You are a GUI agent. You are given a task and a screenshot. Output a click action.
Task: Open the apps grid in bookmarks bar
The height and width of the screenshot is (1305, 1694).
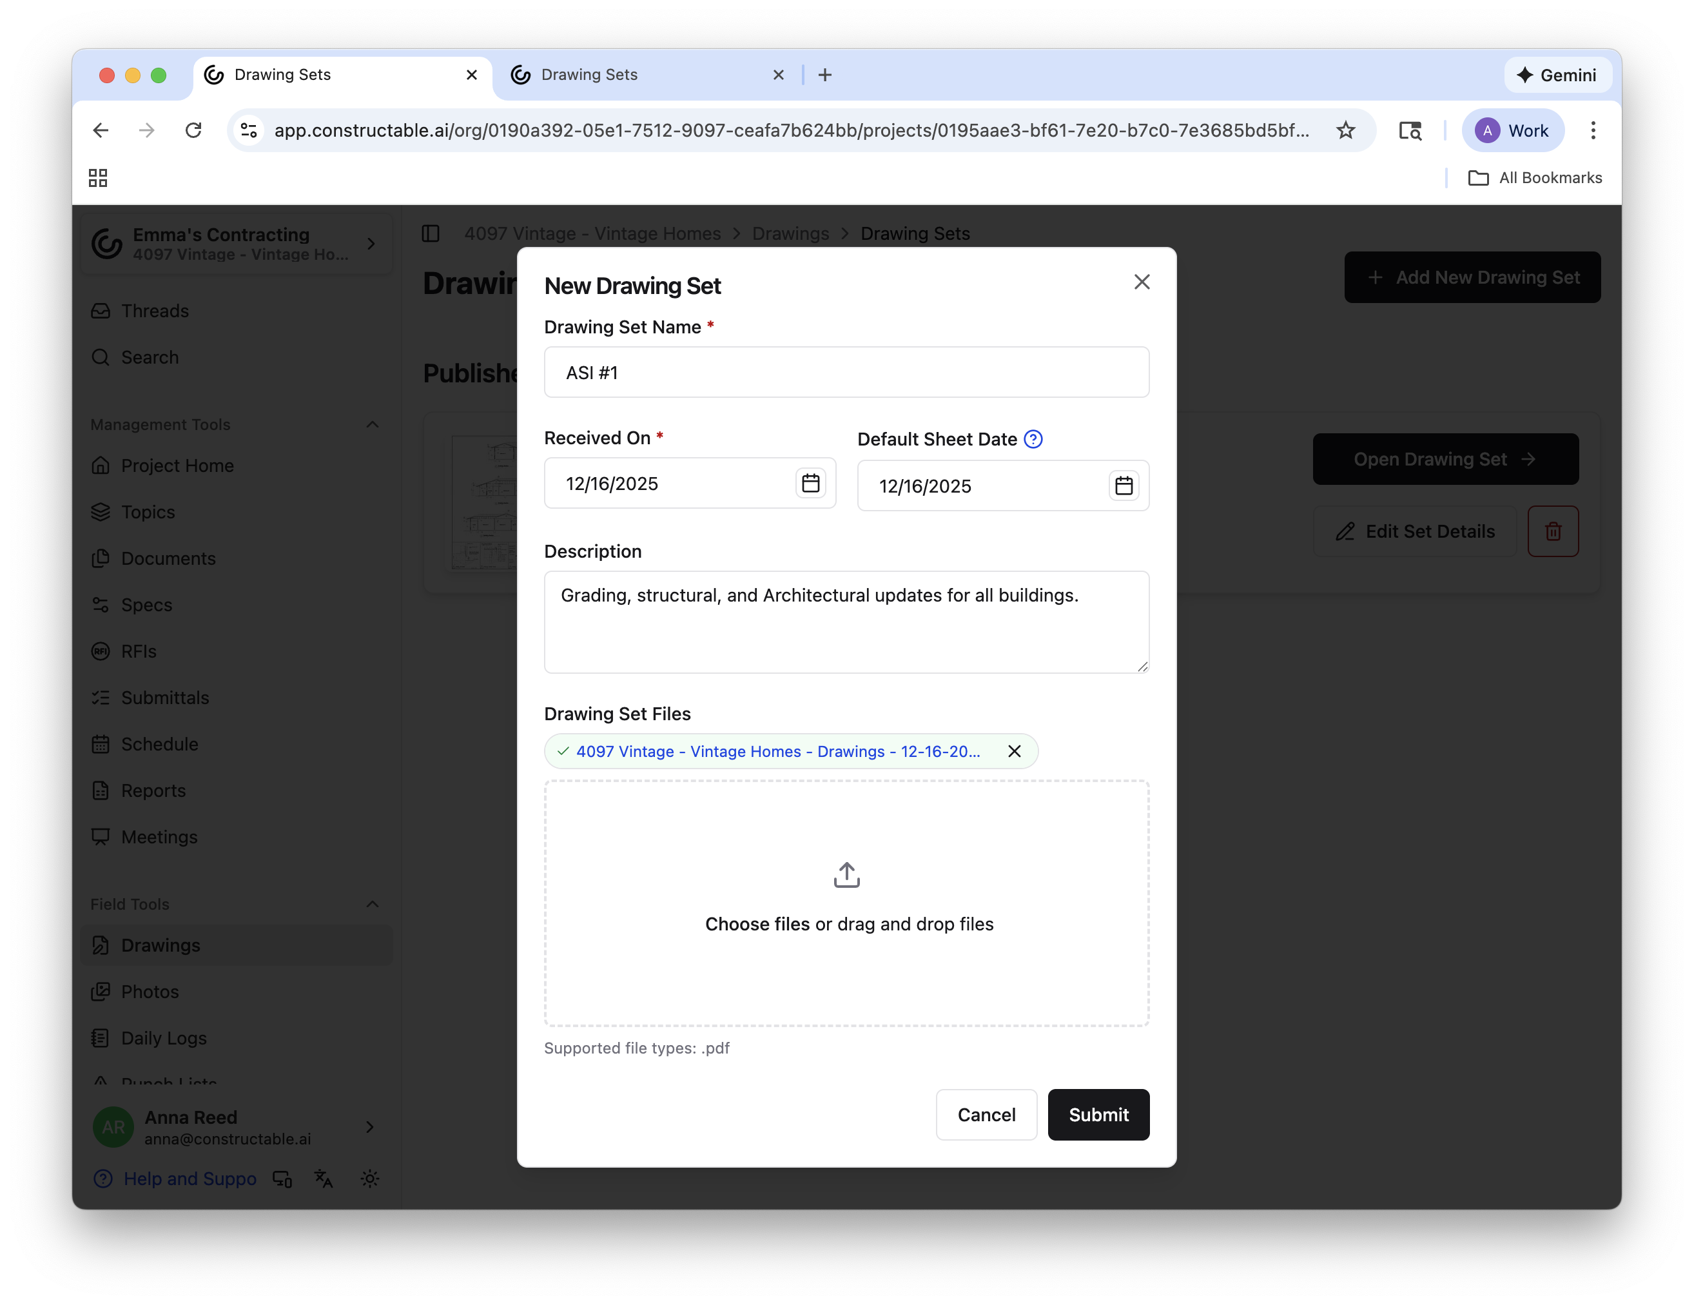coord(98,178)
